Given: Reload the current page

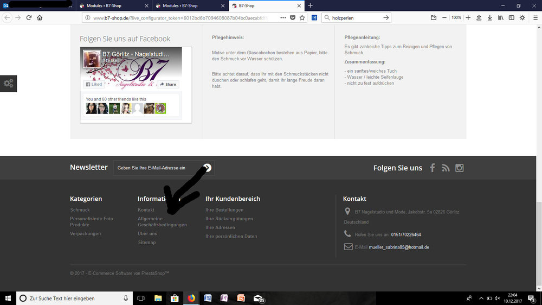Looking at the screenshot, I should 29,18.
